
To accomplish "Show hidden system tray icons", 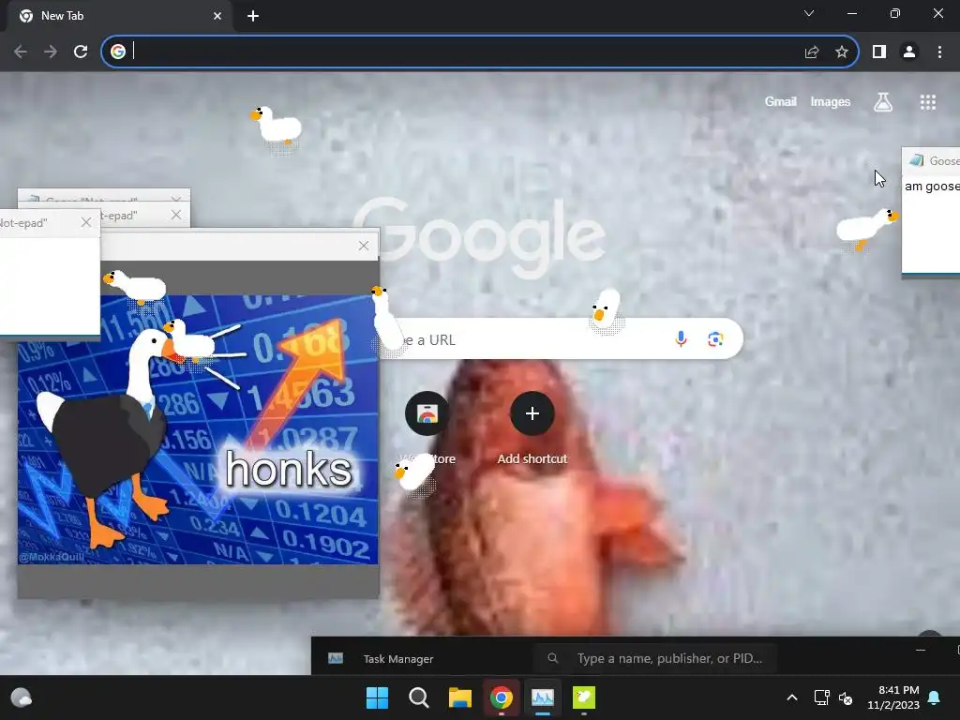I will point(791,697).
